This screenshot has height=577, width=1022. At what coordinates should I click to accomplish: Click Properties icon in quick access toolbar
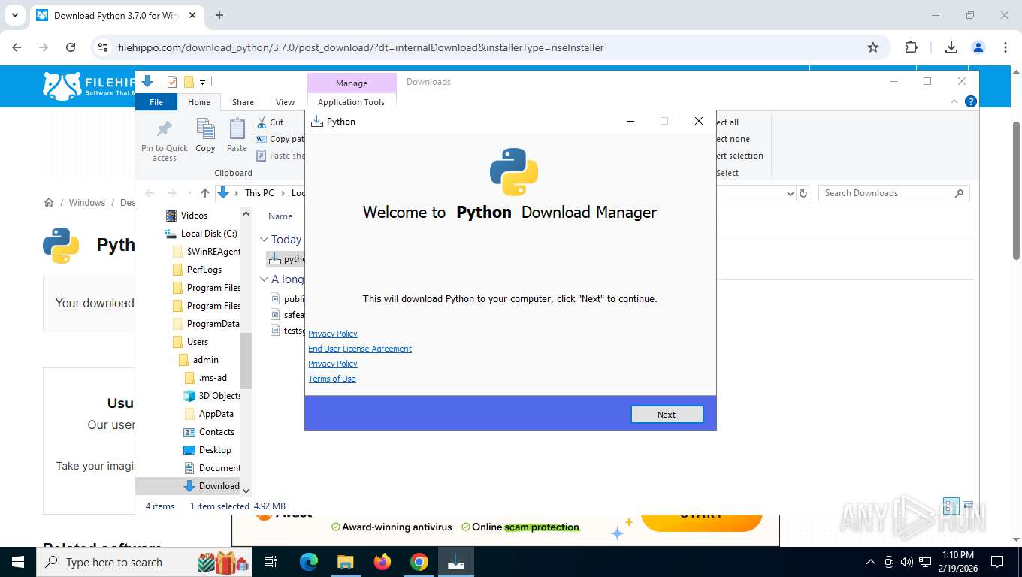click(x=172, y=82)
